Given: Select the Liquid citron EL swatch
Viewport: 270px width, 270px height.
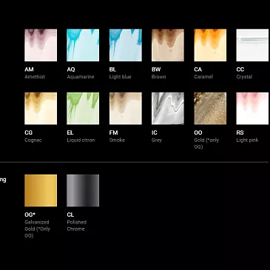Looking at the screenshot, I should click(83, 109).
